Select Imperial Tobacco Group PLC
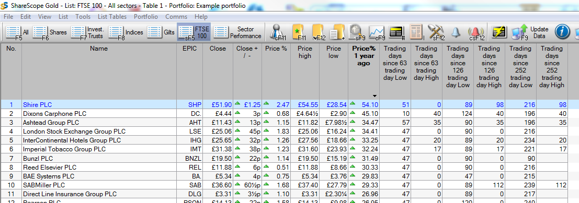This screenshot has width=579, height=203. 64,149
